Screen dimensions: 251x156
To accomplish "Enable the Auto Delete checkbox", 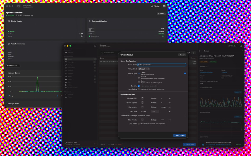I will click(x=139, y=89).
